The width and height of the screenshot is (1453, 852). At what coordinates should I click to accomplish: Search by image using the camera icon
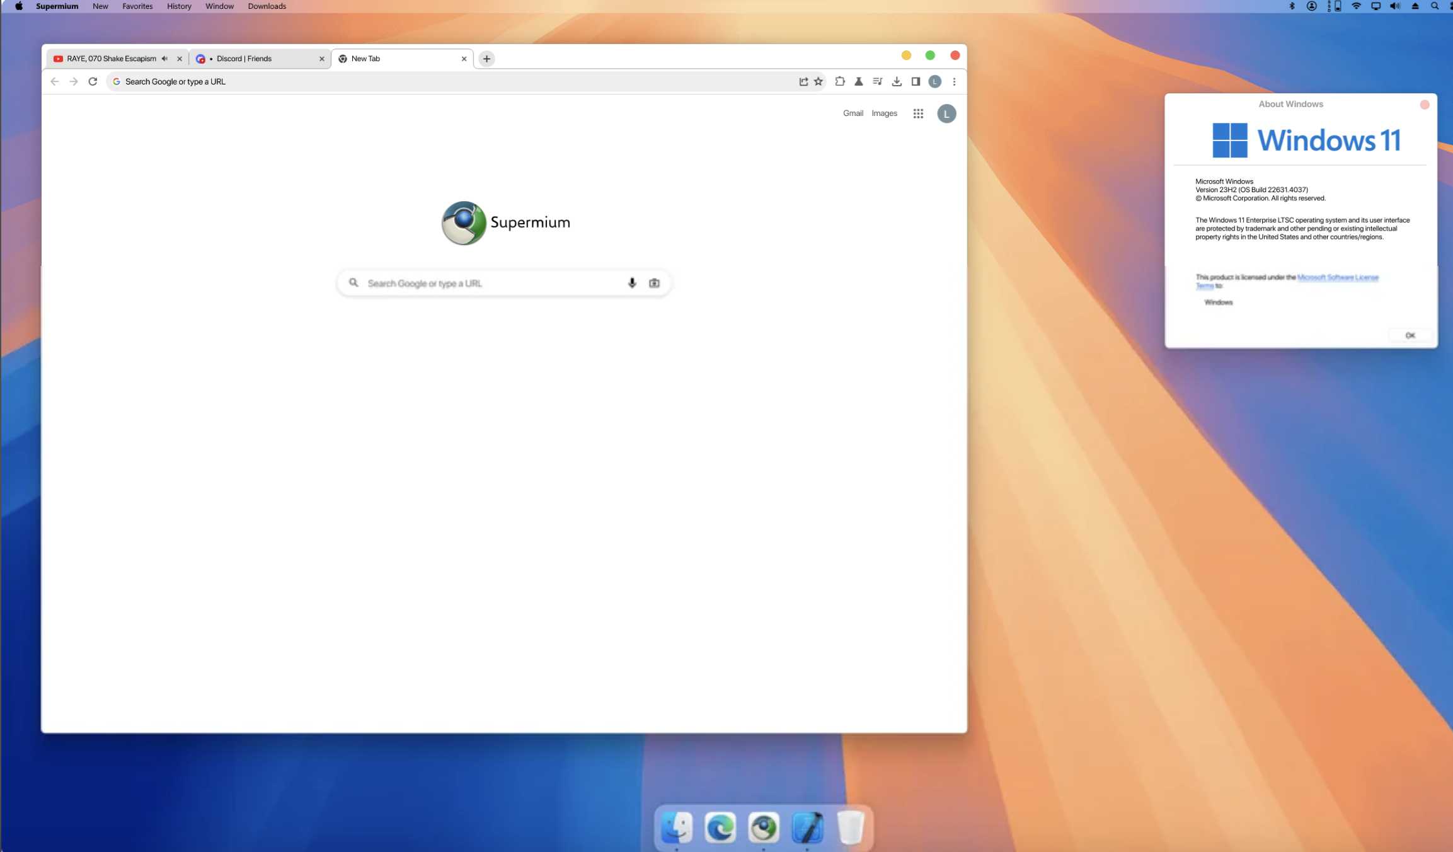tap(653, 282)
